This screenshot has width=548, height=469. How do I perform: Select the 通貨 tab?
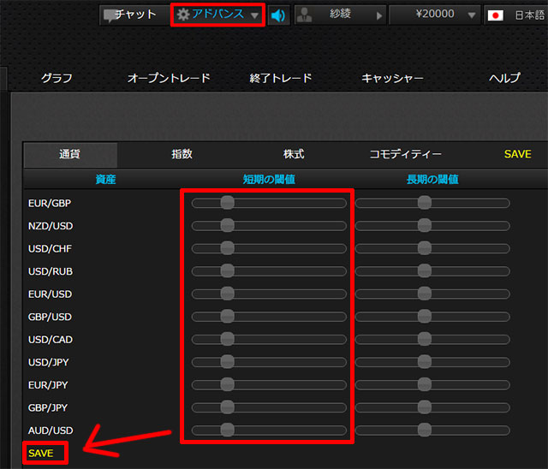tap(70, 154)
